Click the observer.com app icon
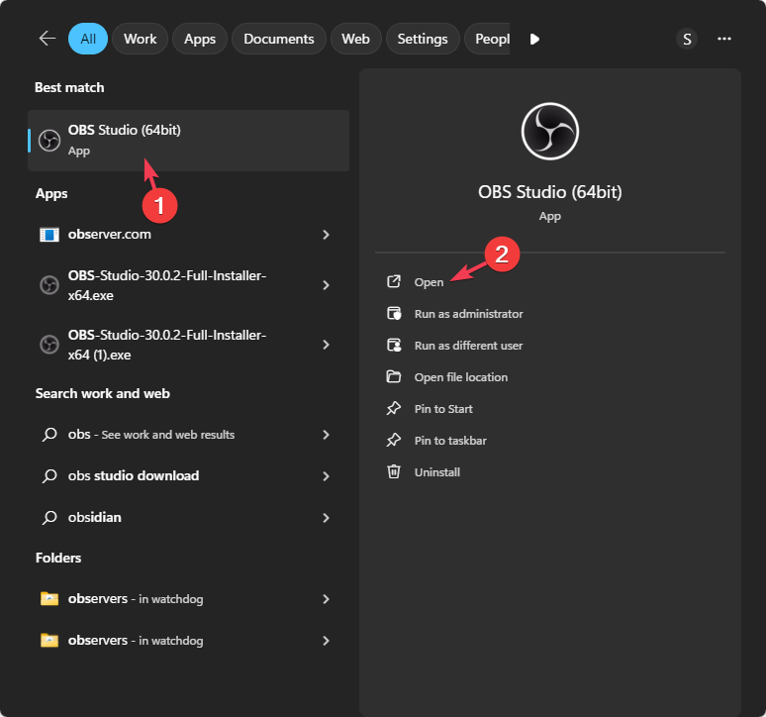The image size is (766, 717). pyautogui.click(x=49, y=235)
